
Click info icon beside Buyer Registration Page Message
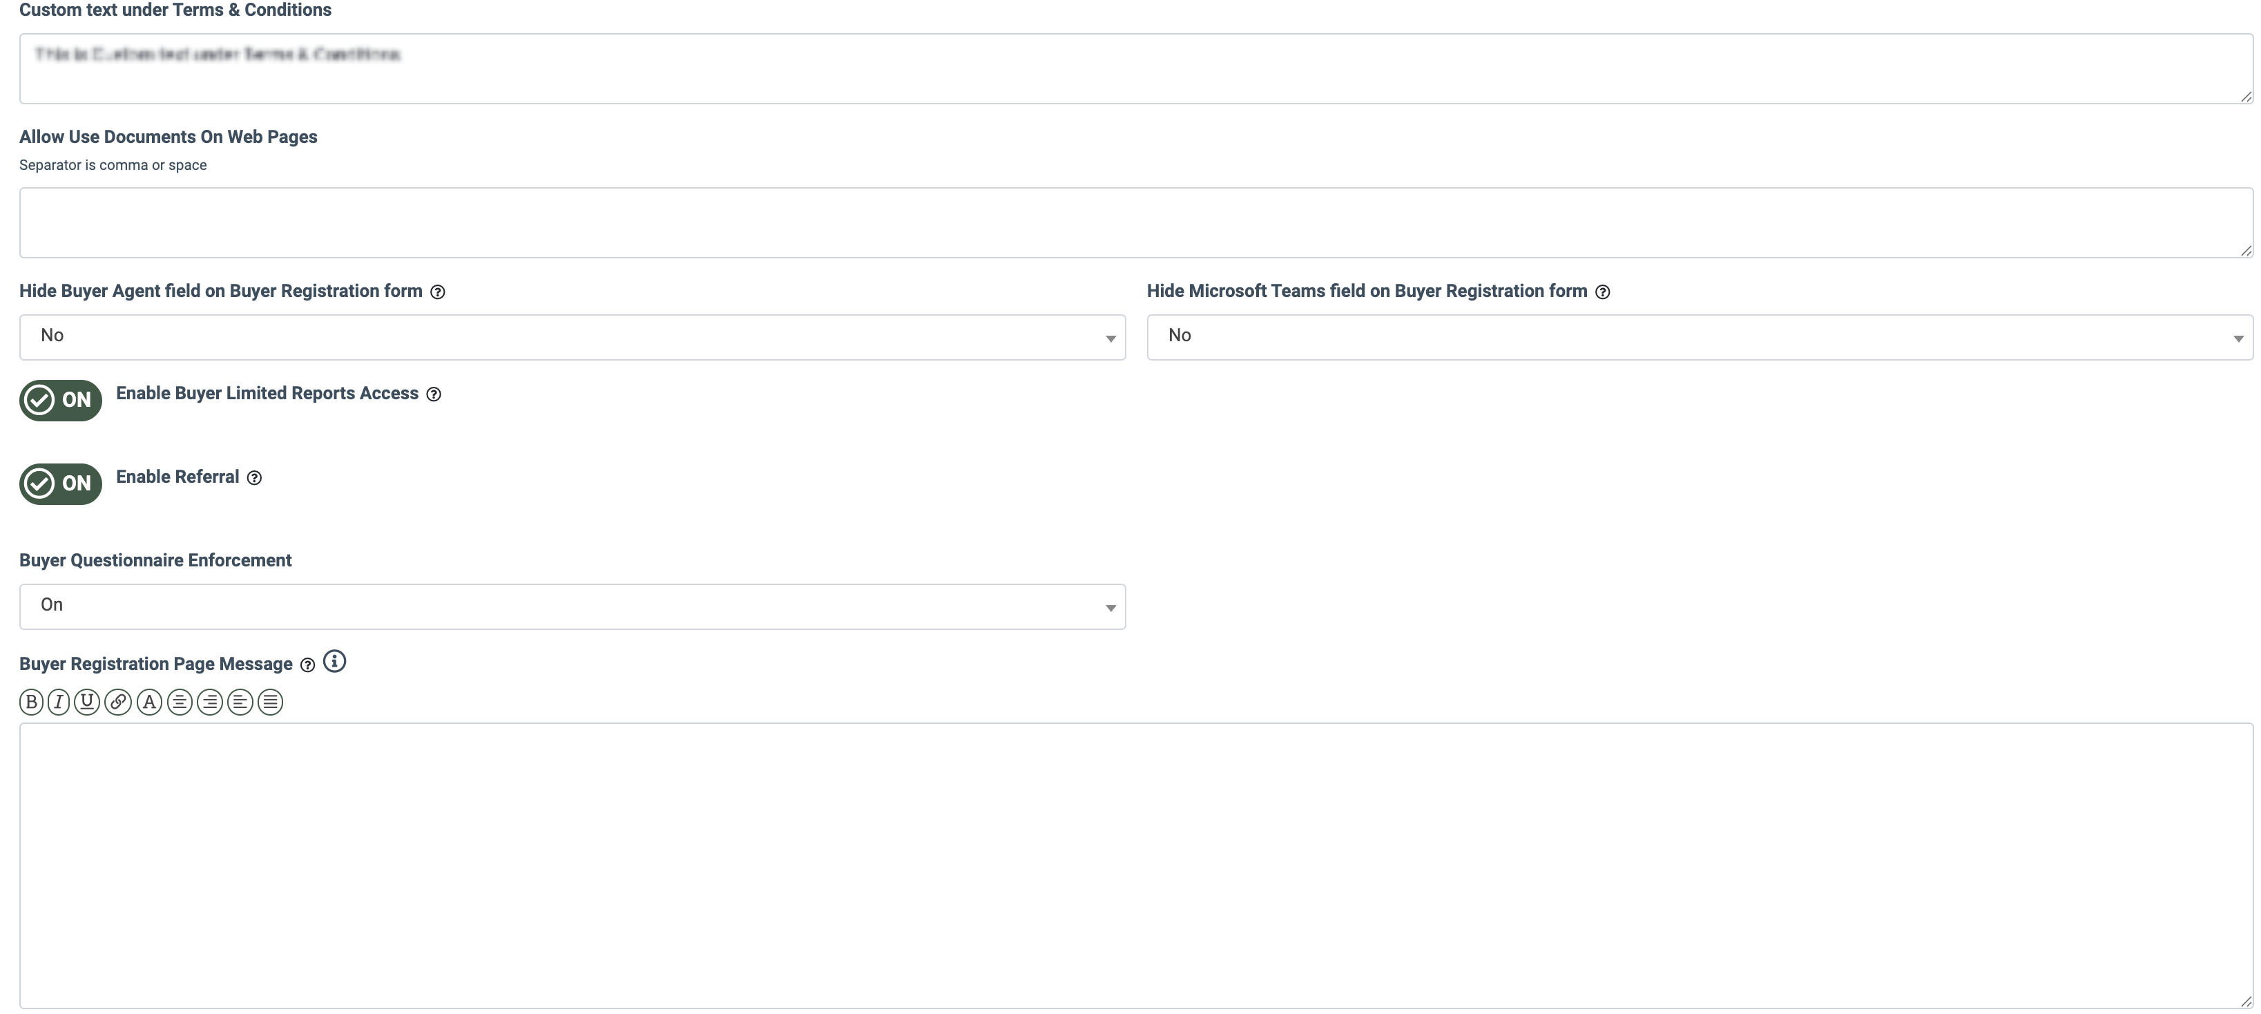[334, 661]
